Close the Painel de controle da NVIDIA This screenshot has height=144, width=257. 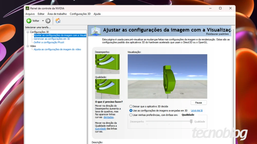pyautogui.click(x=230, y=8)
